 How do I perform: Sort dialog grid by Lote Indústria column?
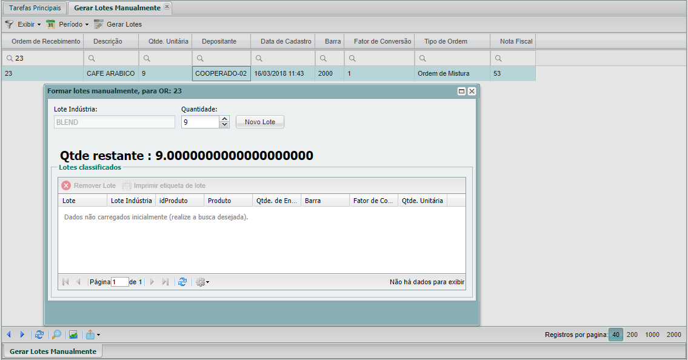click(131, 201)
